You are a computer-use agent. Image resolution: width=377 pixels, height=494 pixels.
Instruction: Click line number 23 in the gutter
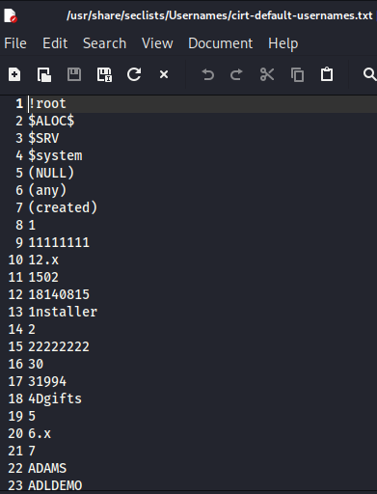pyautogui.click(x=15, y=485)
